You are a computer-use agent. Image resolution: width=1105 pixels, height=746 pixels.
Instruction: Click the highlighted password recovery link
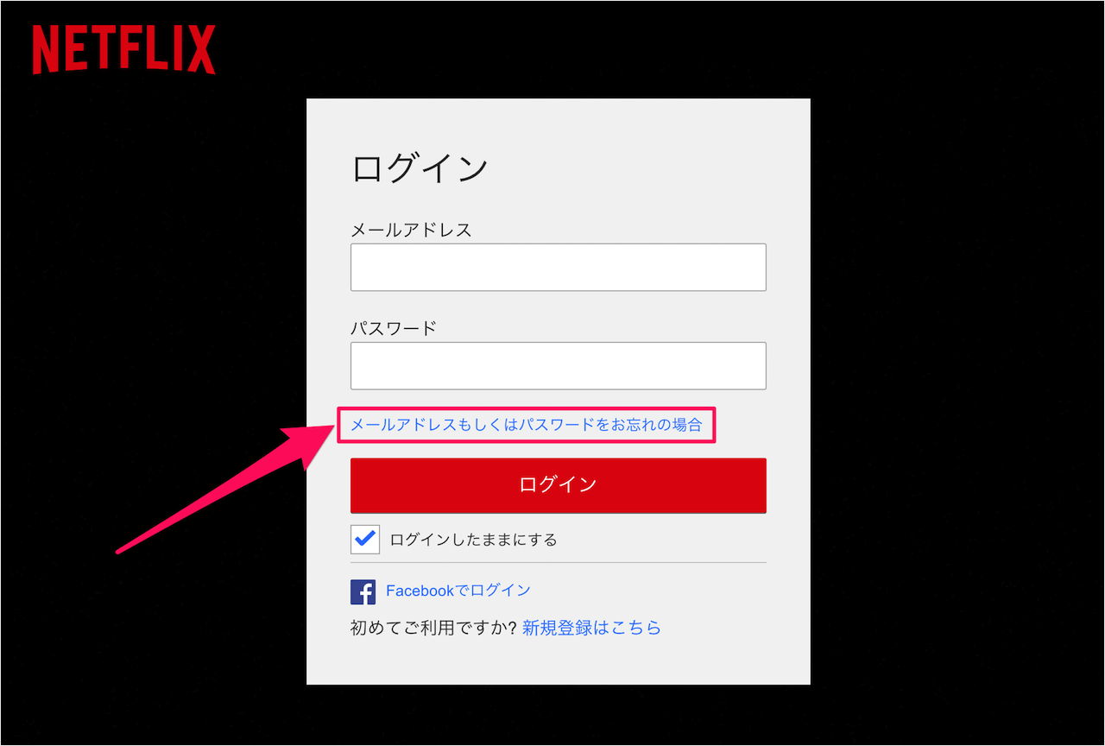tap(526, 425)
